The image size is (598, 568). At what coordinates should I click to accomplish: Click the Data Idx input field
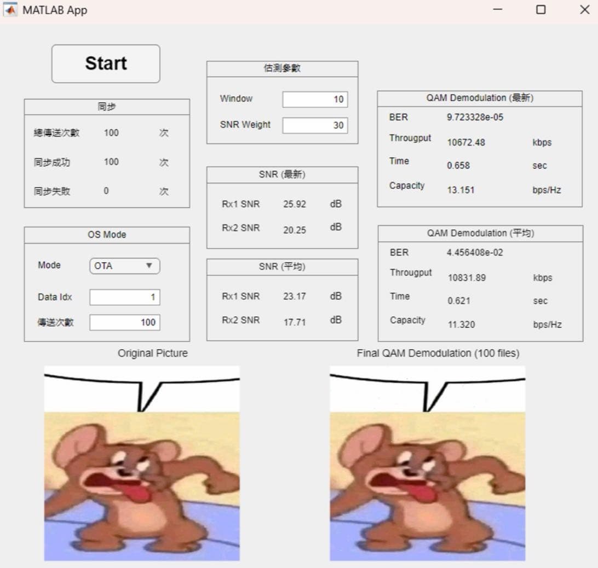pos(125,297)
